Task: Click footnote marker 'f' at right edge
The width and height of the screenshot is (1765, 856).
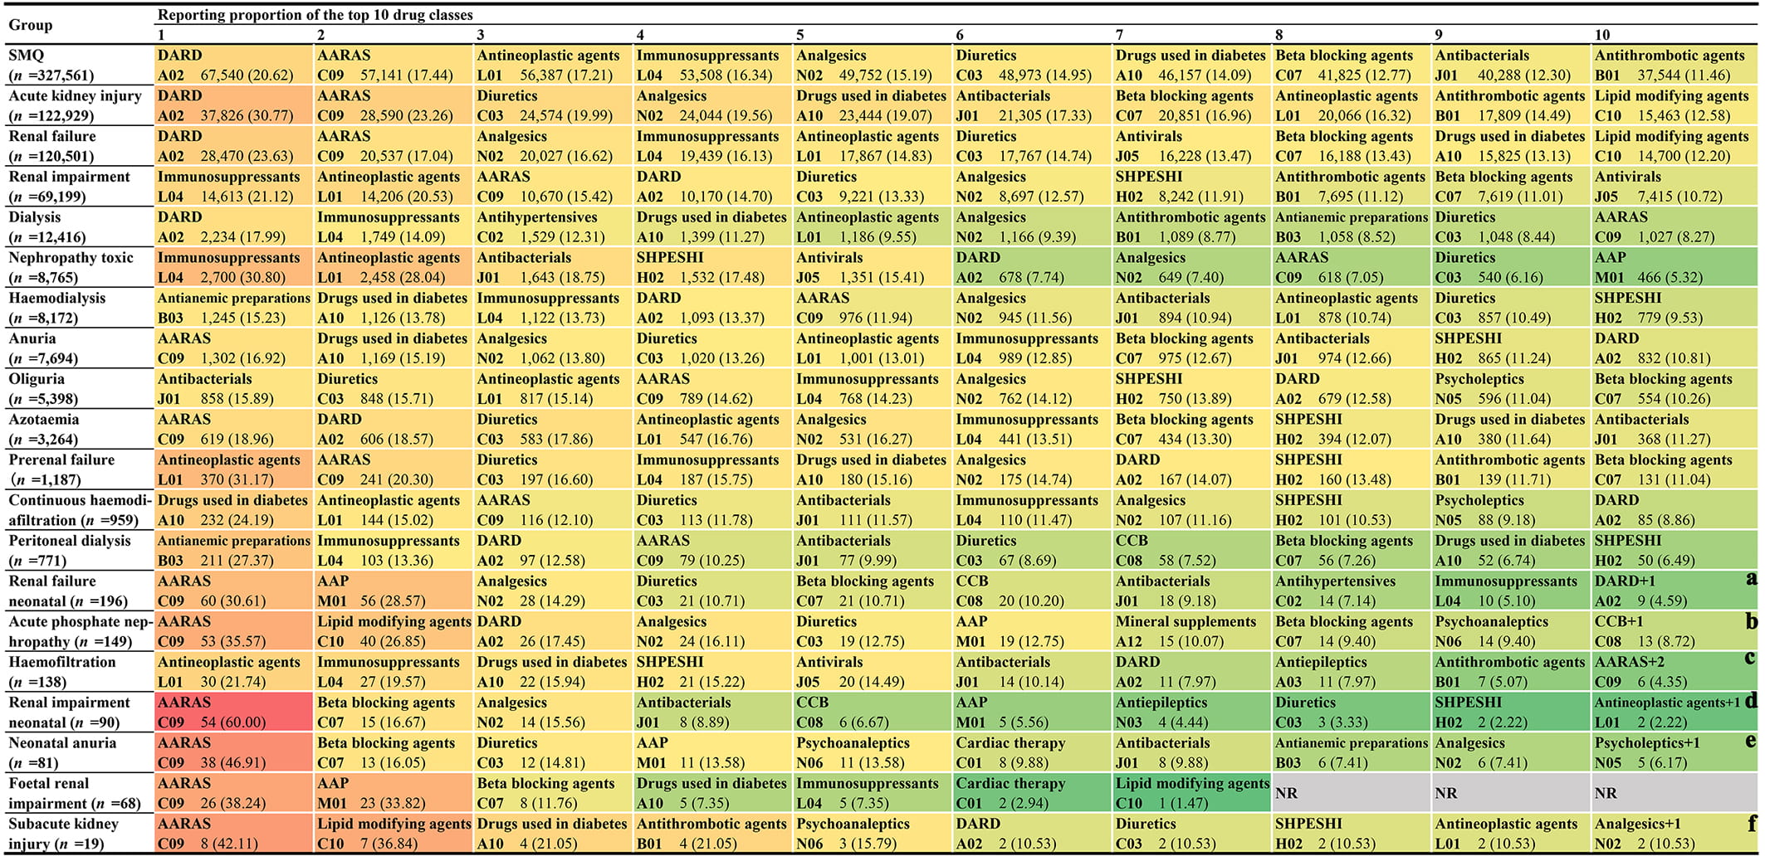Action: pos(1752,823)
